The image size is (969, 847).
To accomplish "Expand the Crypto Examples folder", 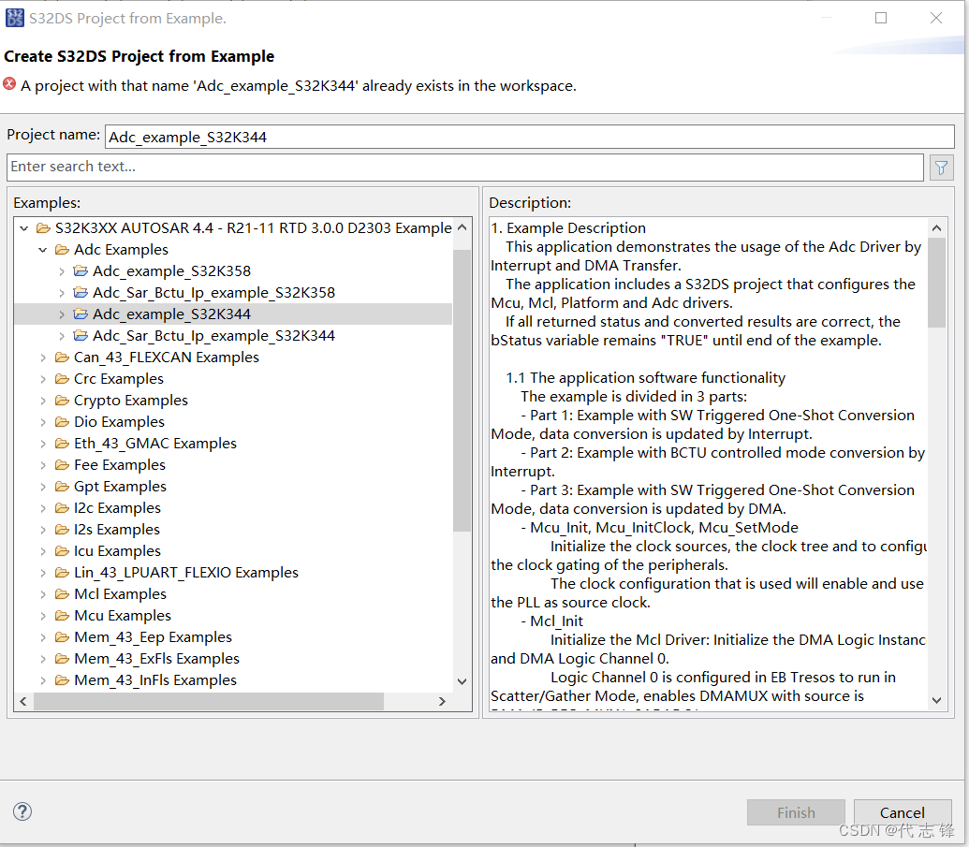I will pyautogui.click(x=43, y=401).
